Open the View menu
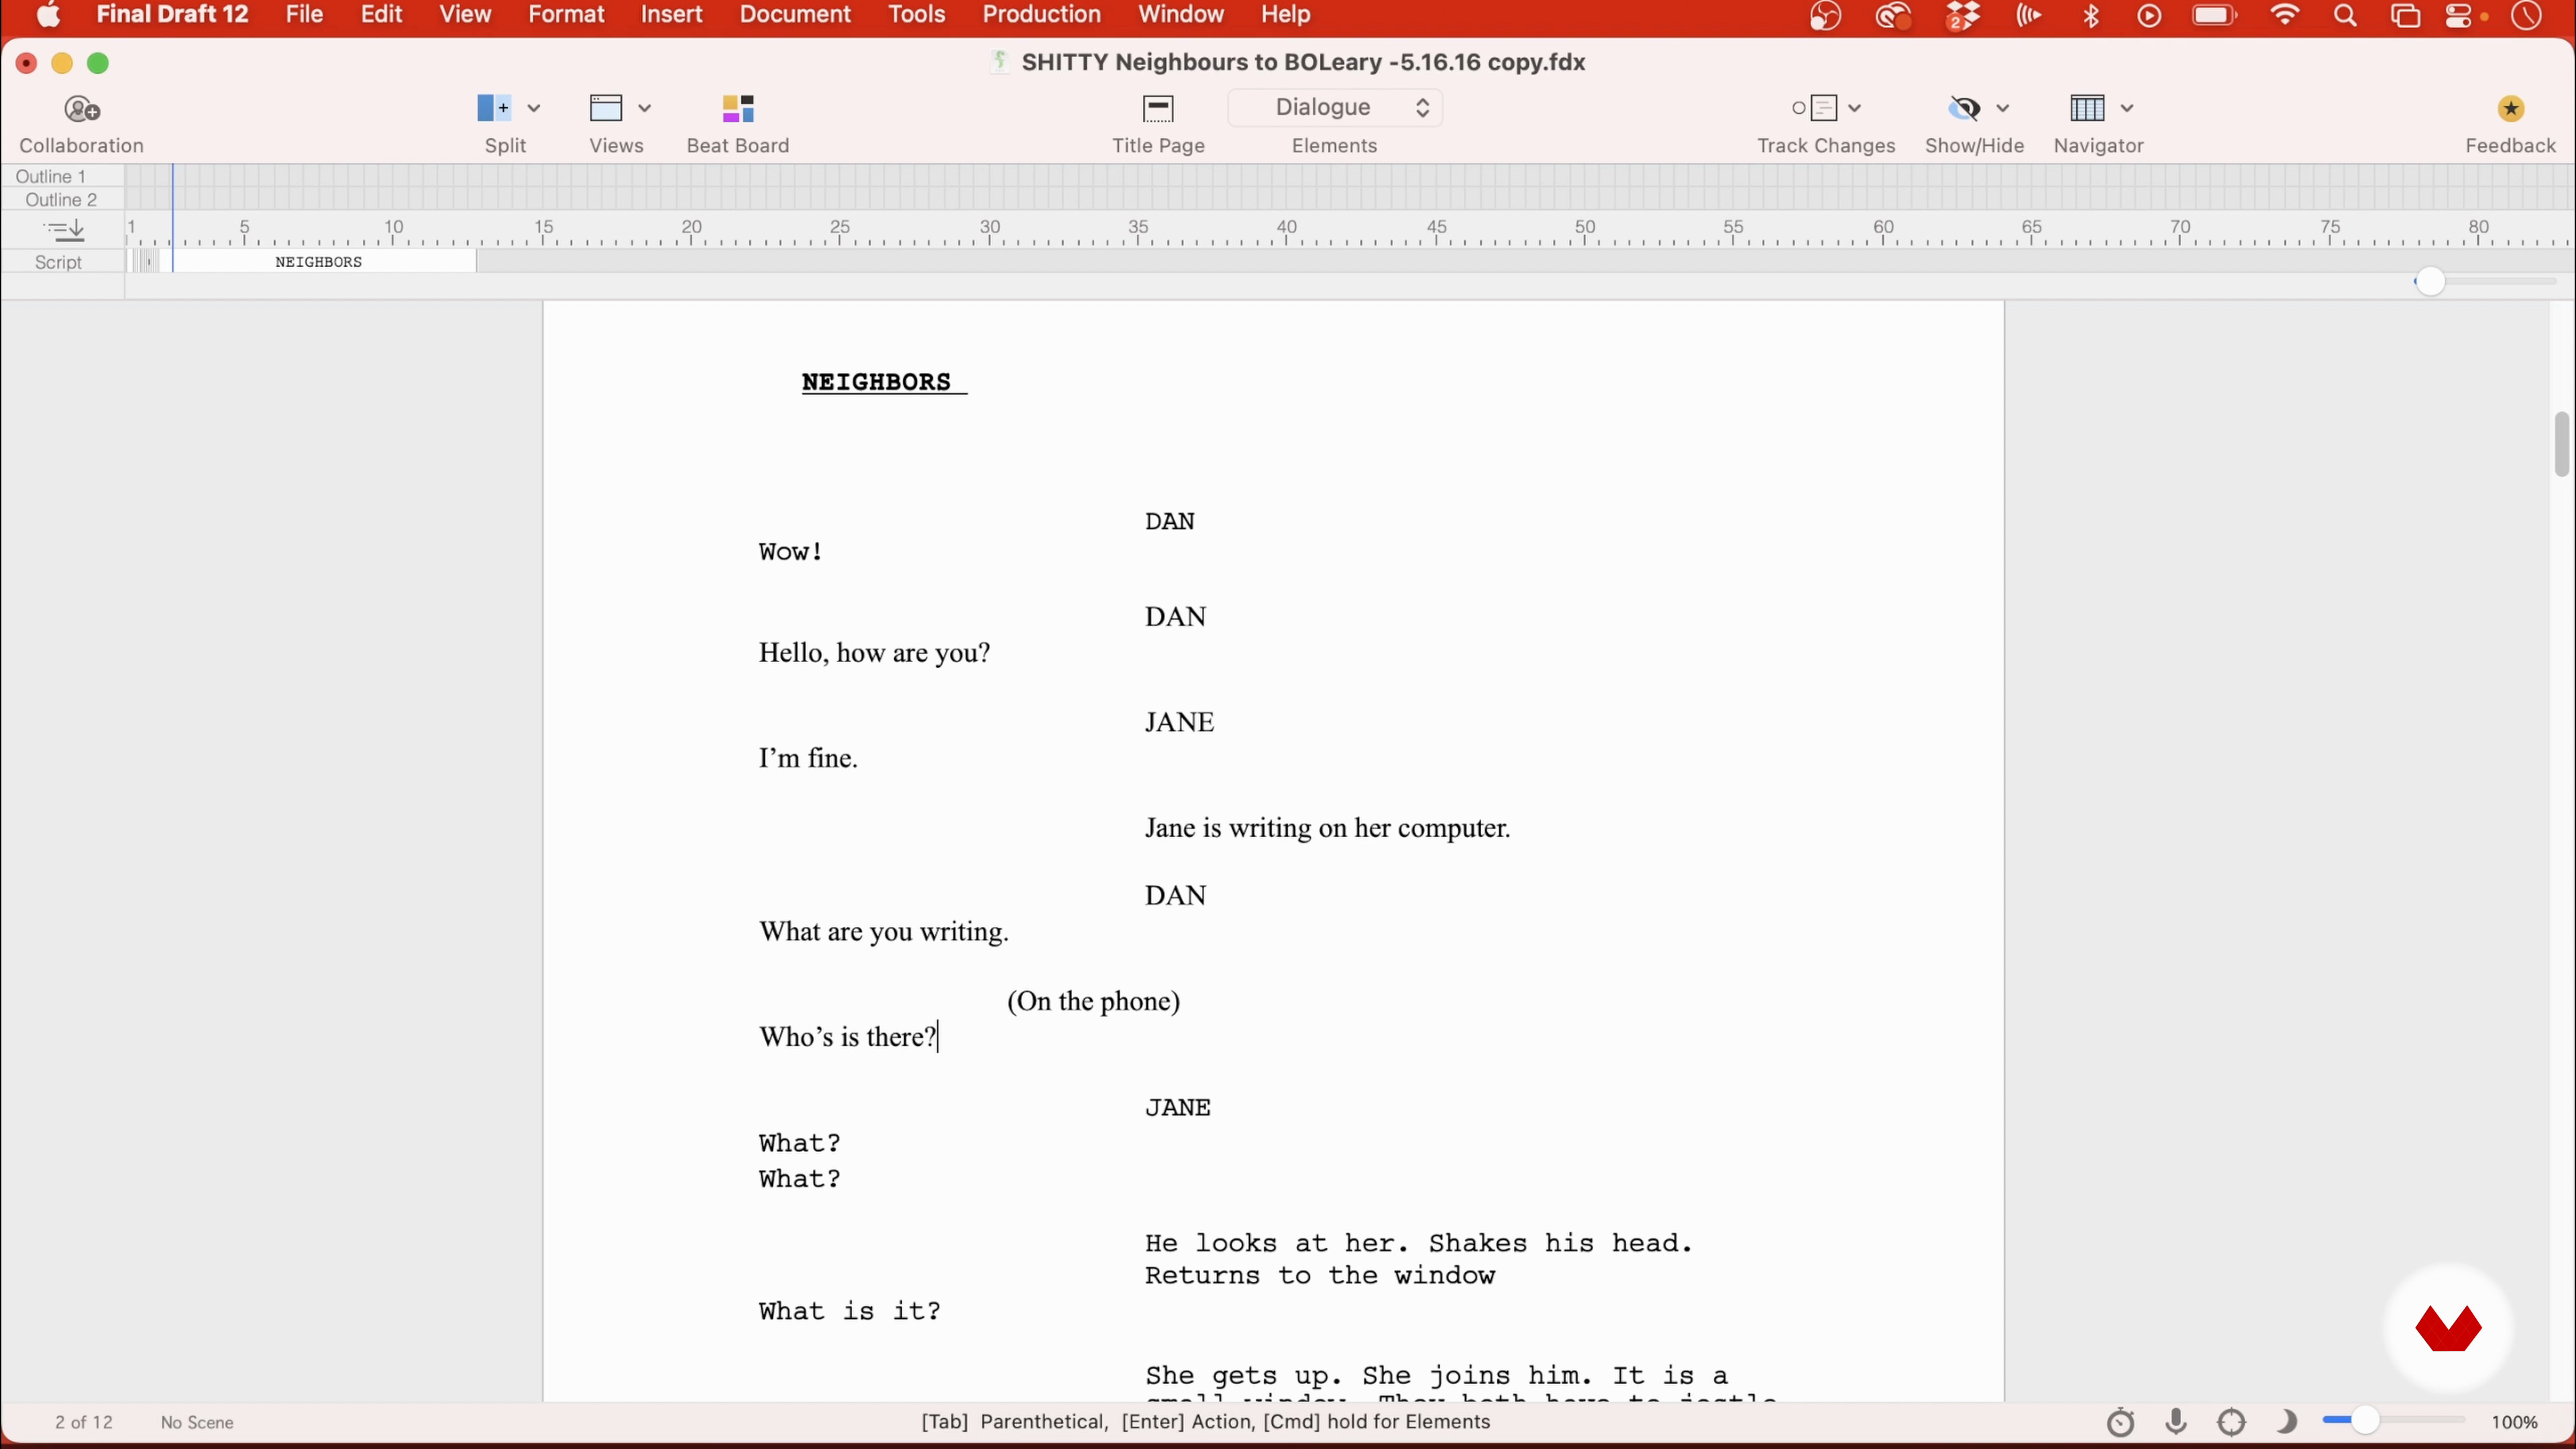2576x1449 pixels. (465, 15)
